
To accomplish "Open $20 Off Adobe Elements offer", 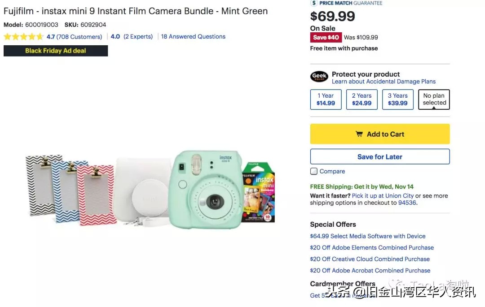I will [x=371, y=247].
